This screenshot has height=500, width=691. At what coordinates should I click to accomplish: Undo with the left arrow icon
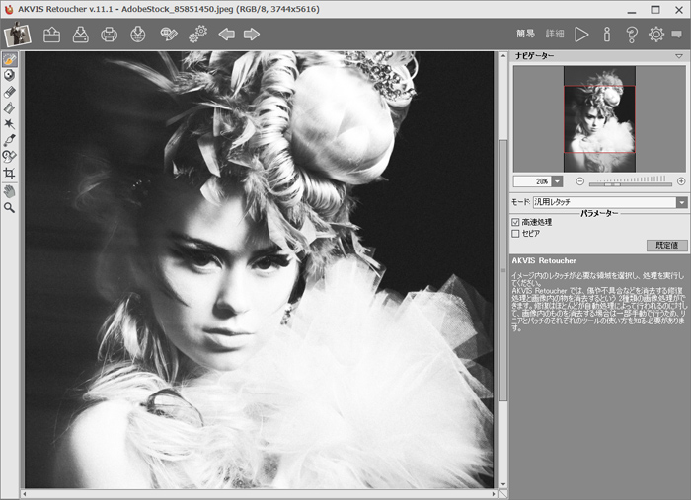226,35
